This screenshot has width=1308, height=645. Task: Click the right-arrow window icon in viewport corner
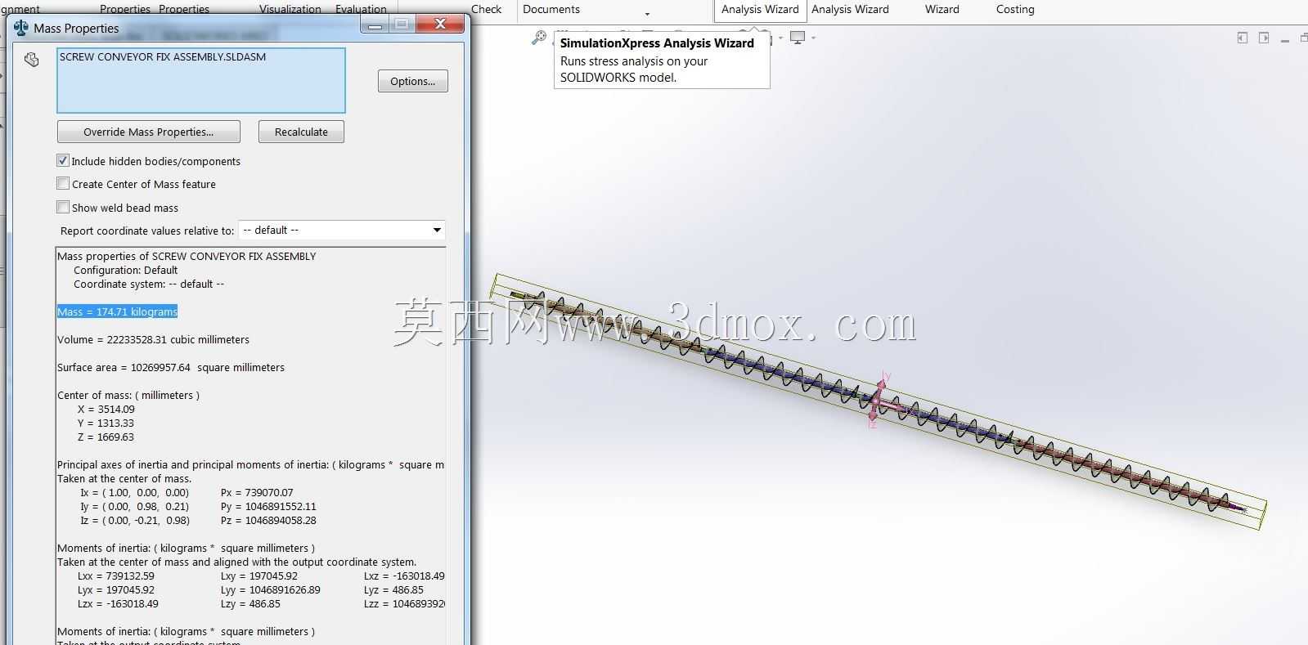pos(1264,38)
